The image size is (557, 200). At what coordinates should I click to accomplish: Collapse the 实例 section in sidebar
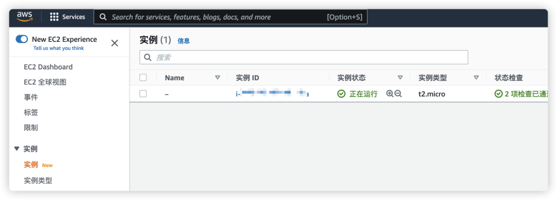pyautogui.click(x=17, y=149)
